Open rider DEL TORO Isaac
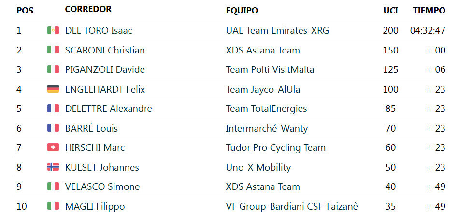This screenshot has height=213, width=458. pos(99,30)
